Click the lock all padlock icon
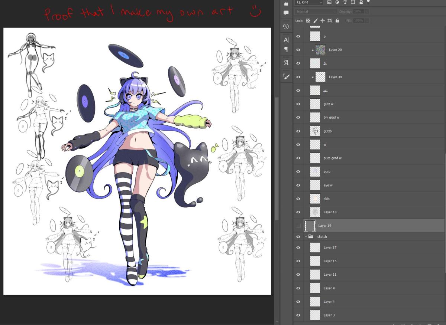Image resolution: width=446 pixels, height=325 pixels. click(337, 21)
